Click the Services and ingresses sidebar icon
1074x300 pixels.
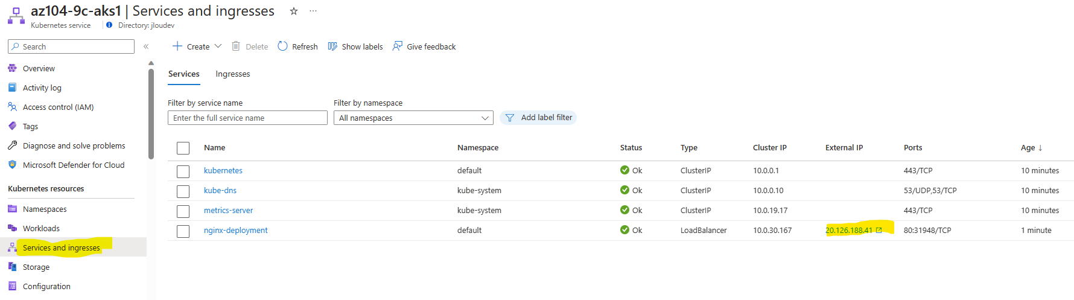pyautogui.click(x=12, y=247)
